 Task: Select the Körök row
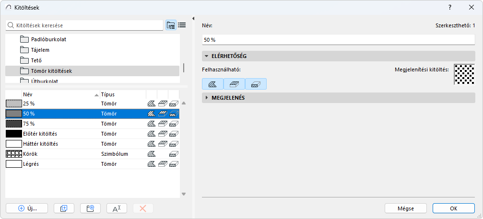93,154
